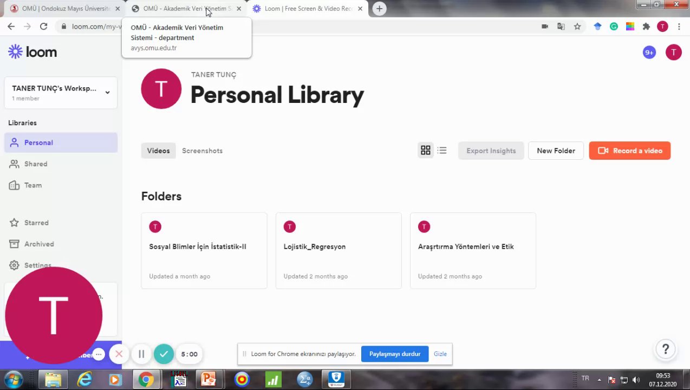This screenshot has width=690, height=390.
Task: Open Araştırma Yöntemleri ve Etik folder
Action: tap(473, 250)
